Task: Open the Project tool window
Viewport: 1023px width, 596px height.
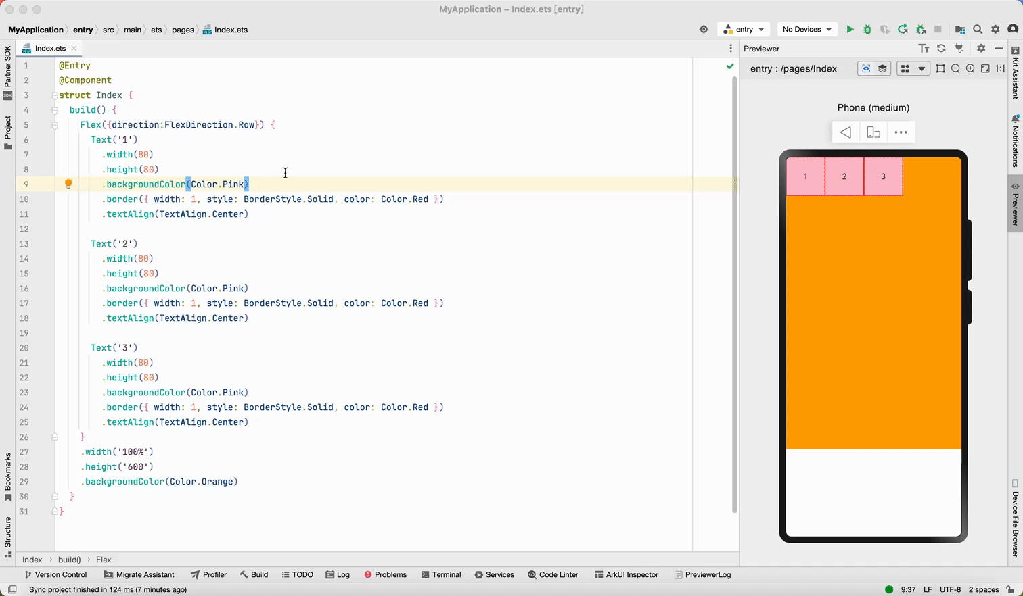Action: click(x=7, y=133)
